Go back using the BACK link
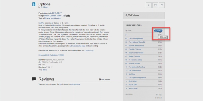203x101 pixels. click(128, 31)
